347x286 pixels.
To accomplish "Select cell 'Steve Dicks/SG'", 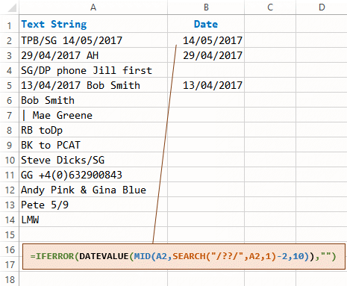I will (93, 160).
